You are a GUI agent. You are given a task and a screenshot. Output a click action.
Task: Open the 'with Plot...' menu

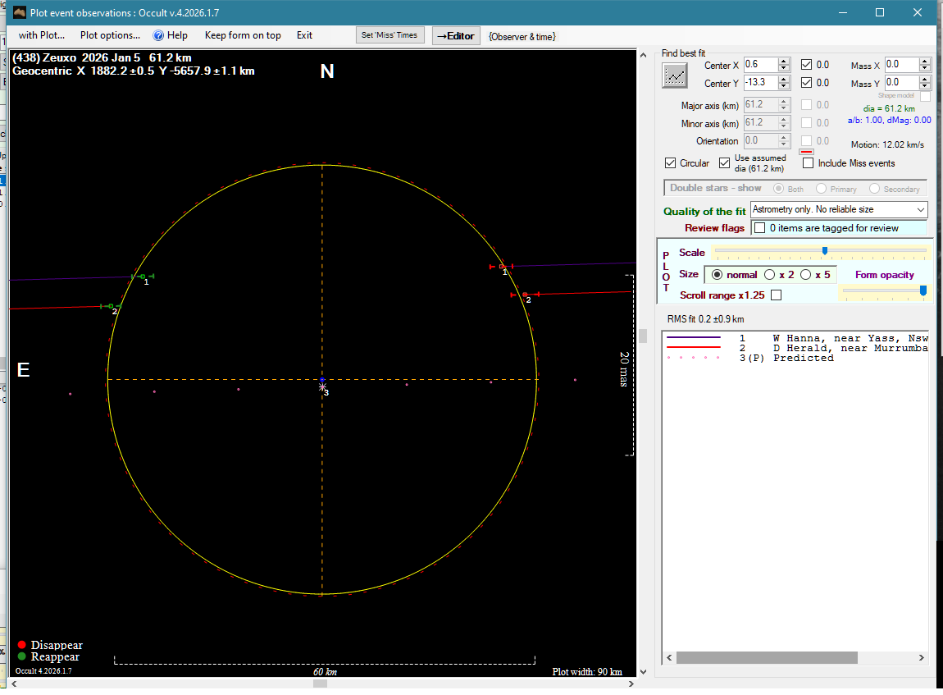coord(41,35)
